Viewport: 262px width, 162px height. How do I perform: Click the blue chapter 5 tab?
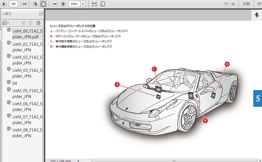[258, 99]
